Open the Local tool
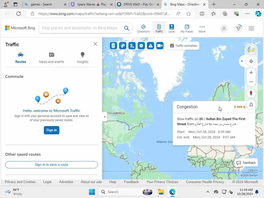The image size is (264, 198). point(171,28)
